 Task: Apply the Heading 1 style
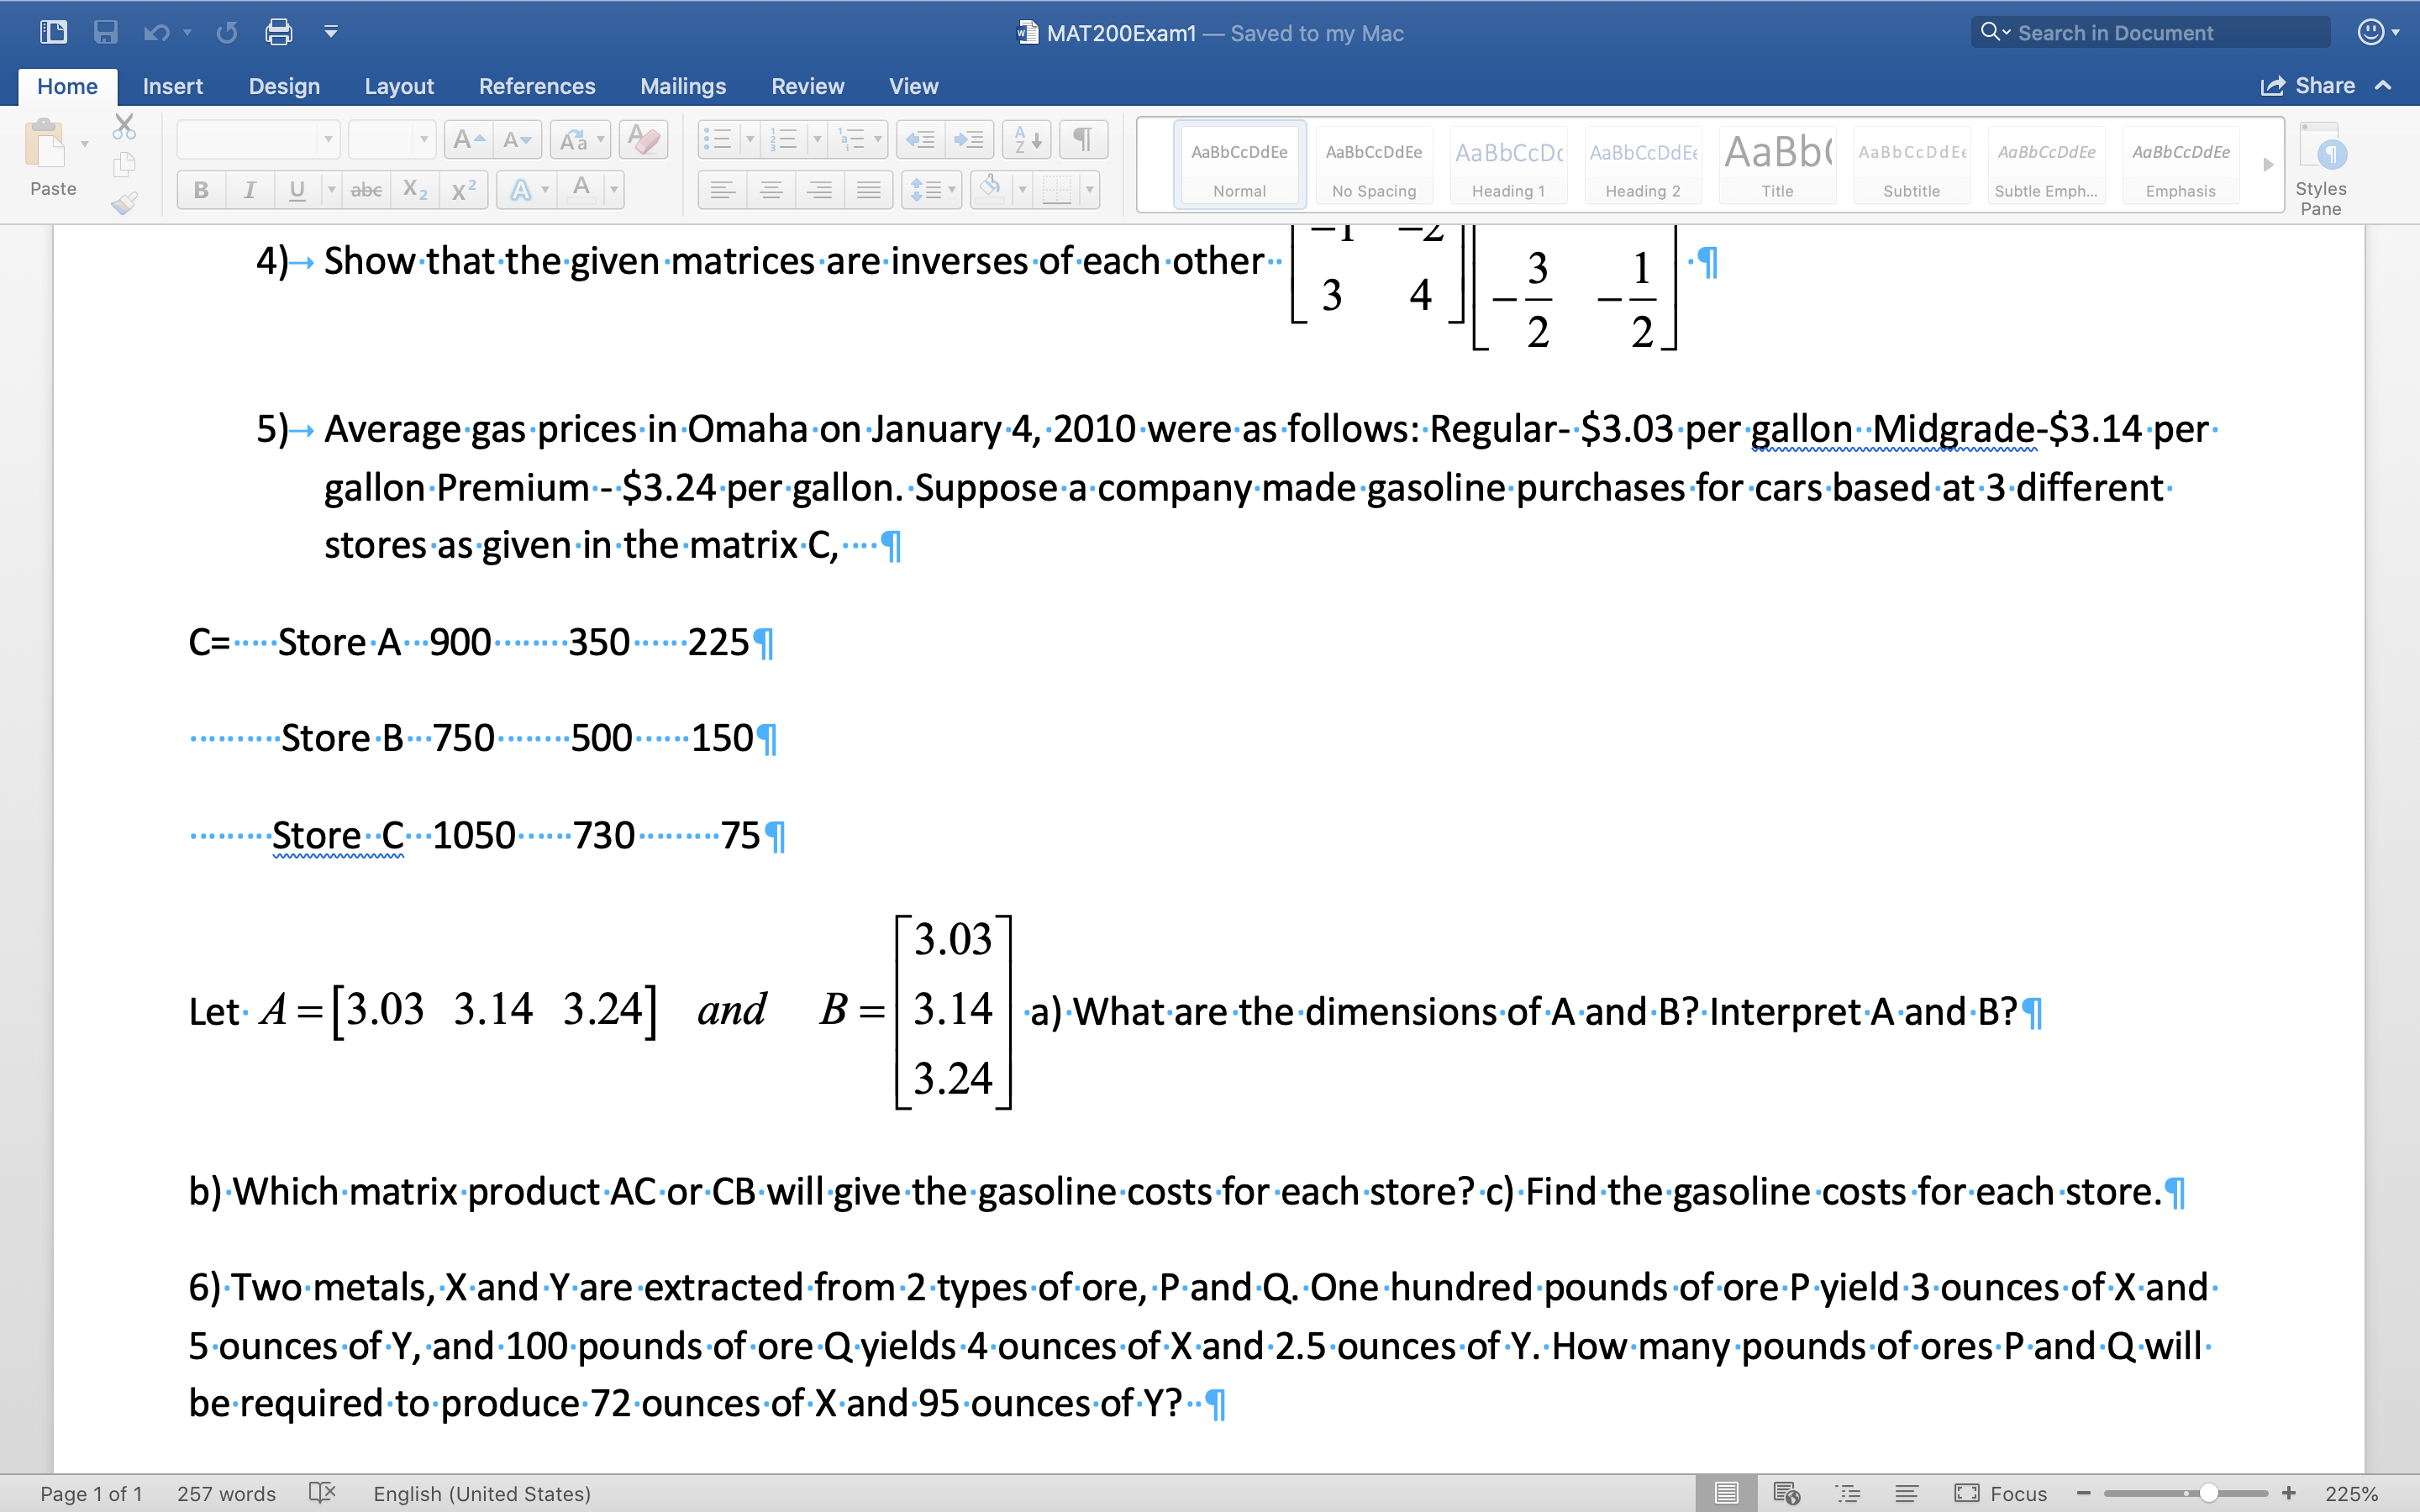[1507, 165]
